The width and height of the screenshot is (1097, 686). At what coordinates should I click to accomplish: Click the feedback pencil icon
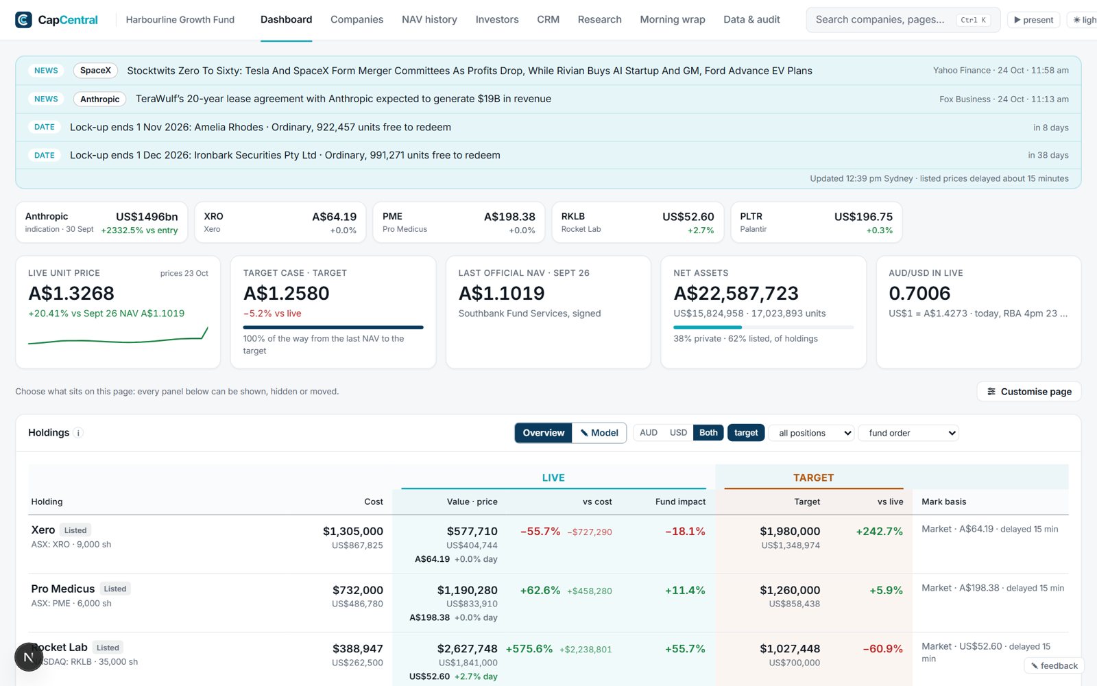1035,666
